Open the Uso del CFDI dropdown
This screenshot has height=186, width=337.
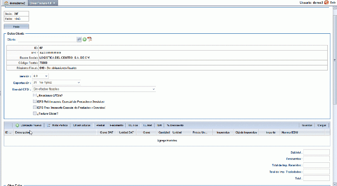point(94,89)
